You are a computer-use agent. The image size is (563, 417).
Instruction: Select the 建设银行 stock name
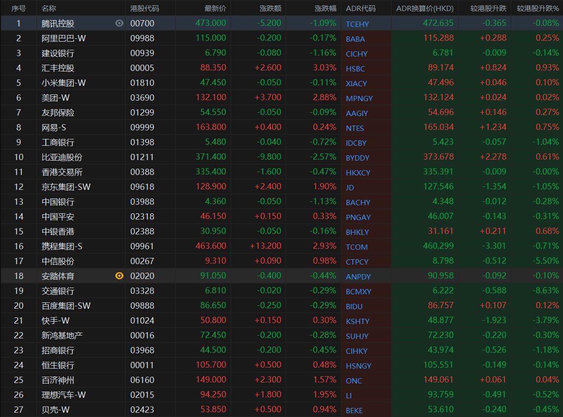[x=58, y=53]
